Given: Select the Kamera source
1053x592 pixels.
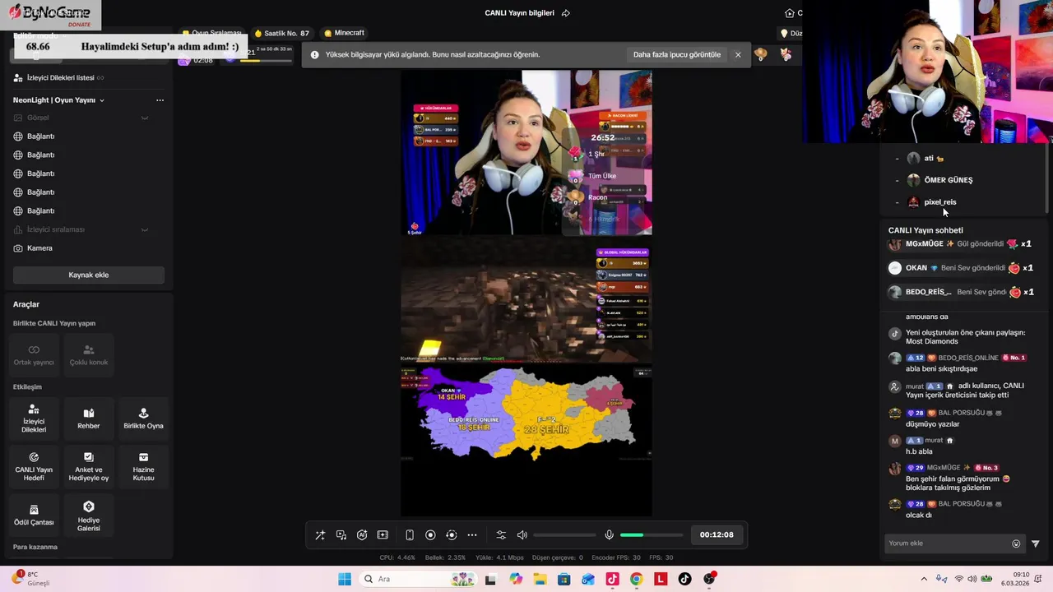Looking at the screenshot, I should (88, 248).
